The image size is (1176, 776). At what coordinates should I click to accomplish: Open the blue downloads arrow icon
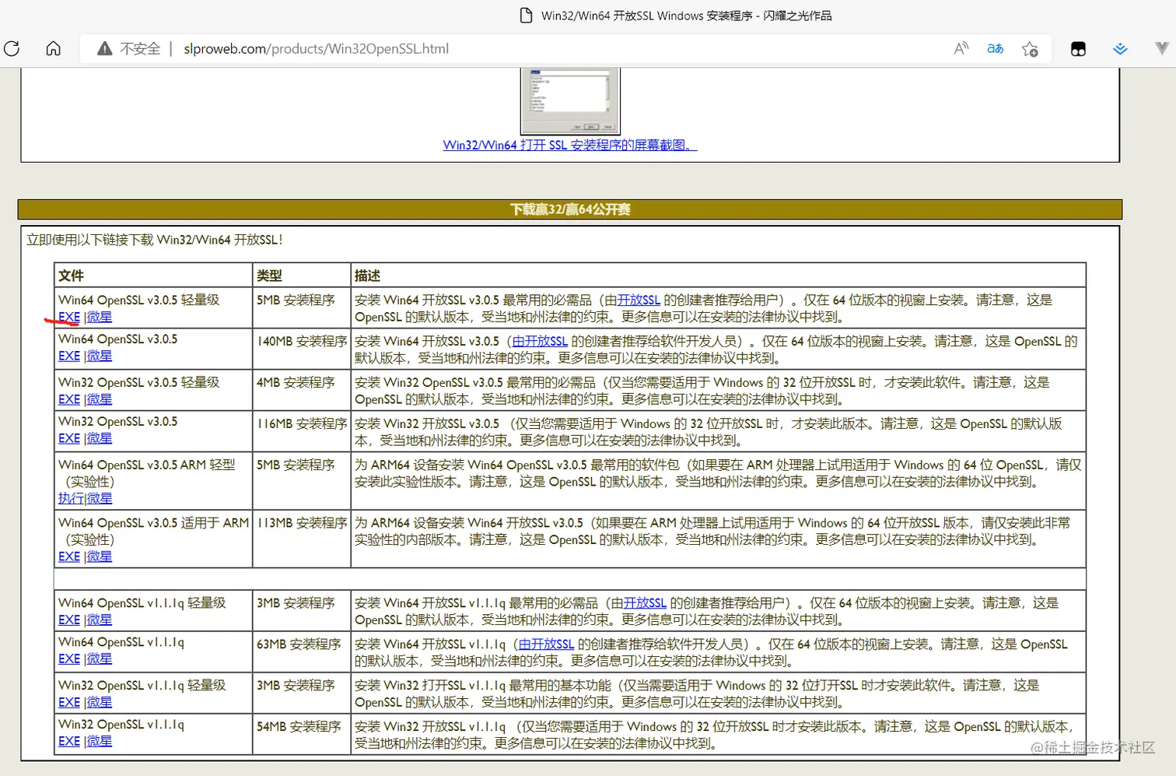(1120, 49)
